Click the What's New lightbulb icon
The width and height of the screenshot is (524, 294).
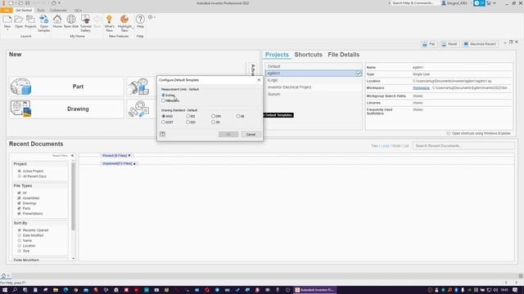109,20
